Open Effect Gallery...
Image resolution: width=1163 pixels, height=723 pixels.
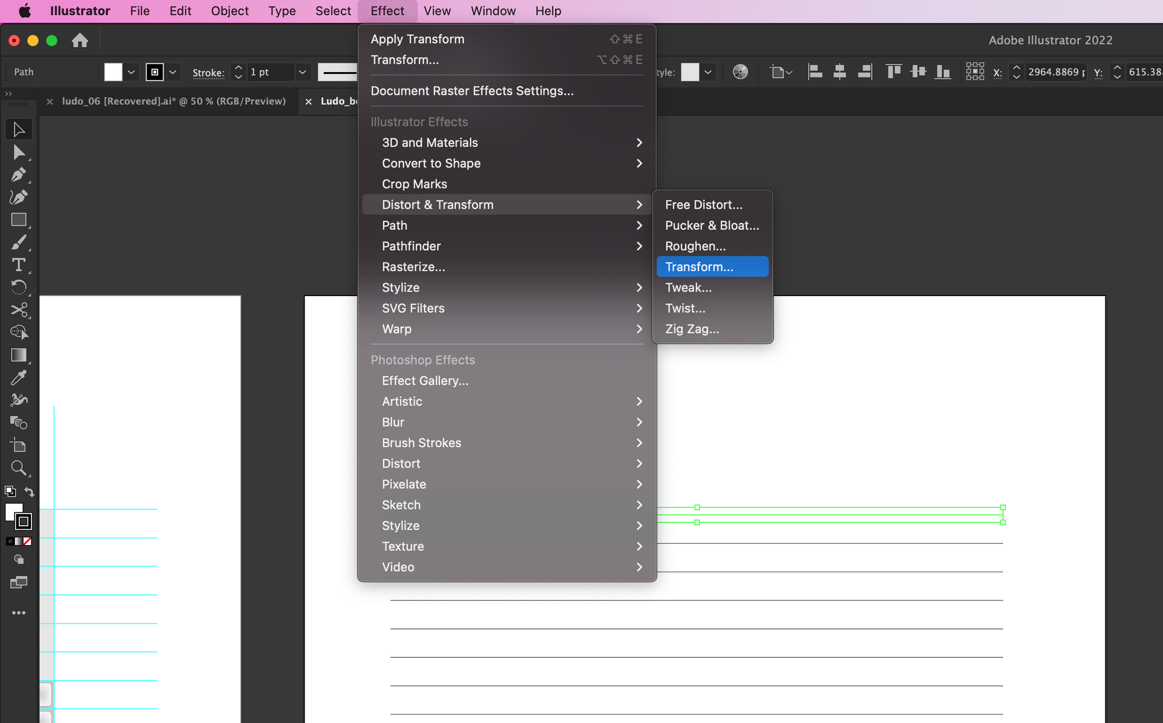click(506, 380)
